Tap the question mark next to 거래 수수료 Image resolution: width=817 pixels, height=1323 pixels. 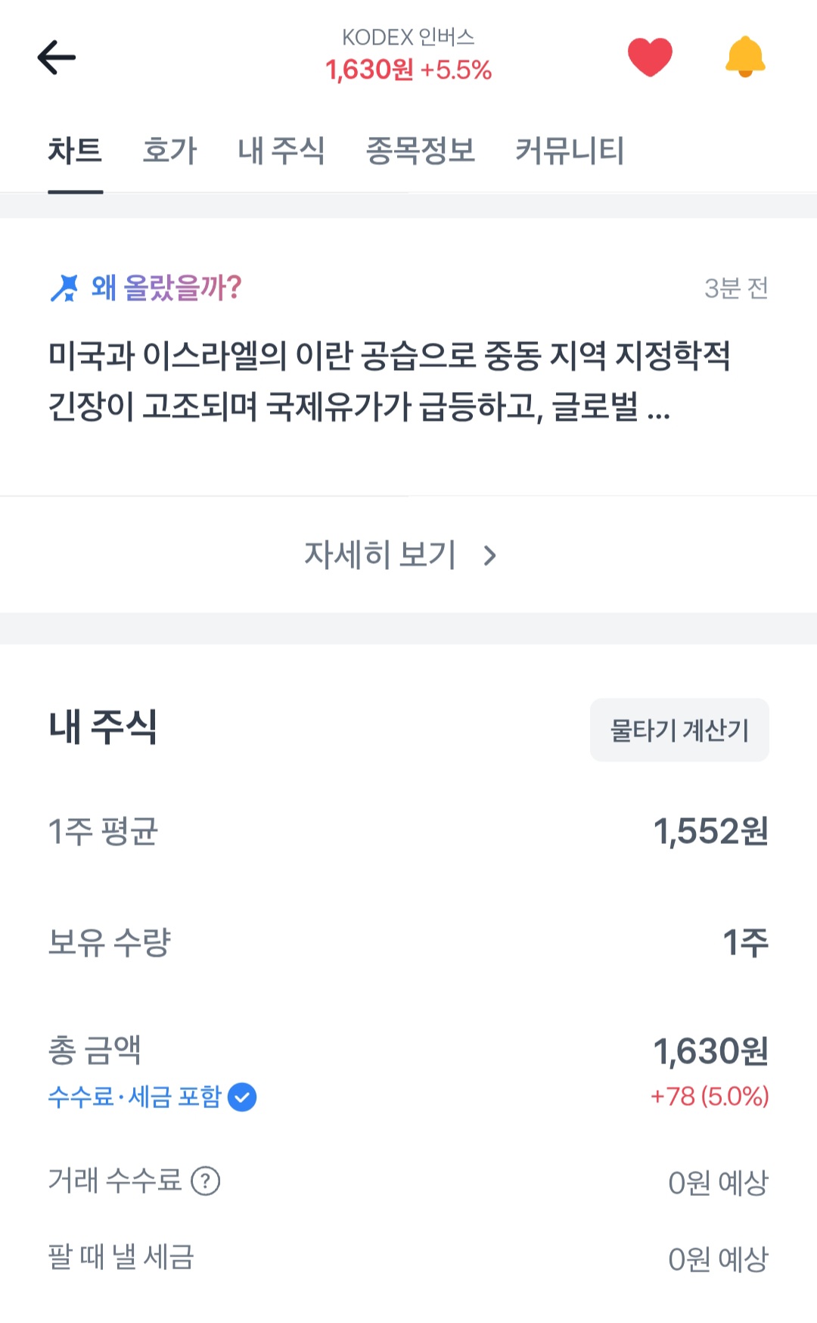tap(205, 1181)
